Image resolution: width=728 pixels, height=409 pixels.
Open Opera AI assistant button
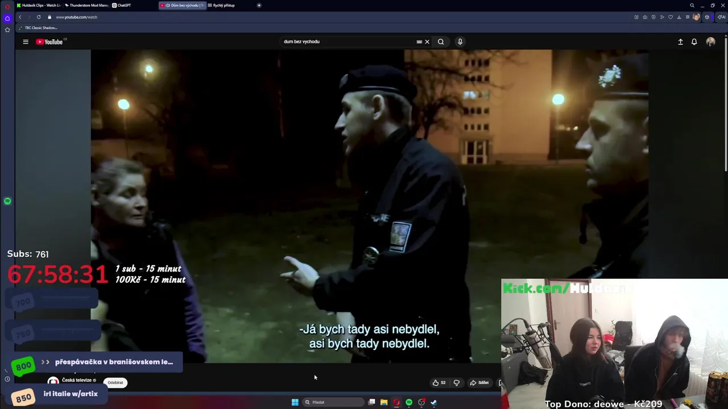(x=722, y=17)
